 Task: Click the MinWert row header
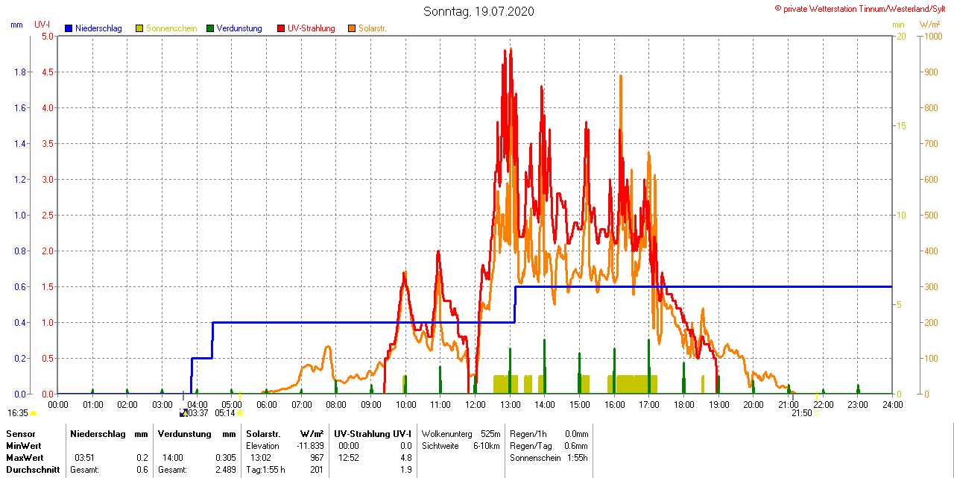point(25,446)
